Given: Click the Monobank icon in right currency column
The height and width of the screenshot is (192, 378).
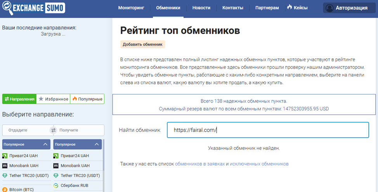Looking at the screenshot, I should [56, 166].
